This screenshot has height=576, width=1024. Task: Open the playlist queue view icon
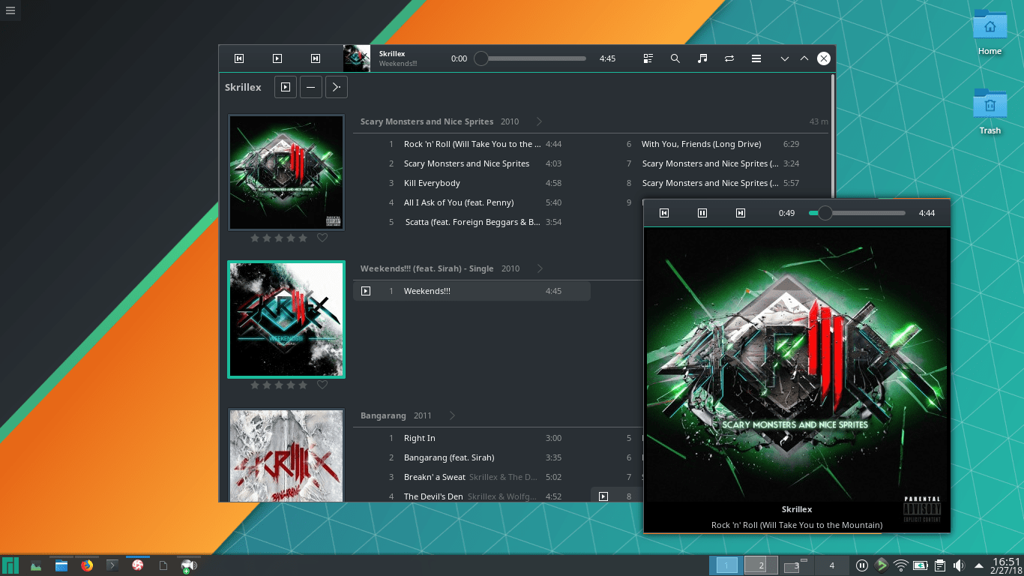point(648,58)
